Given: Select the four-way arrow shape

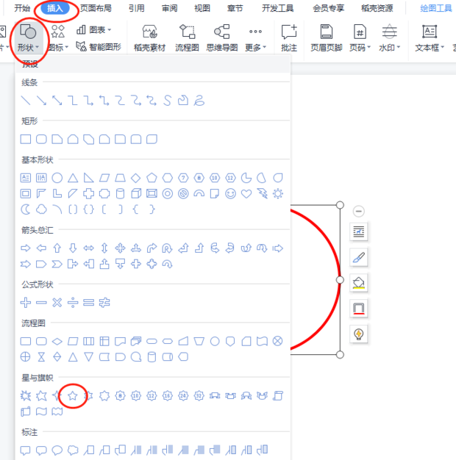Looking at the screenshot, I should pos(120,248).
